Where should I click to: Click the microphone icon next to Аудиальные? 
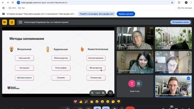[48, 49]
